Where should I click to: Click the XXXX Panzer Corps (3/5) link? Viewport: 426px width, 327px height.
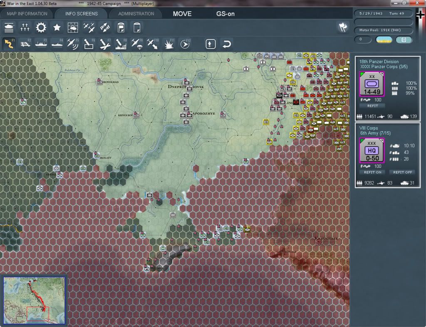coord(384,67)
